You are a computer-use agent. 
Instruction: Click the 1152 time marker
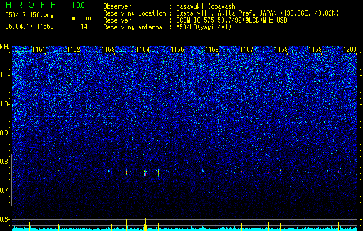pyautogui.click(x=74, y=50)
